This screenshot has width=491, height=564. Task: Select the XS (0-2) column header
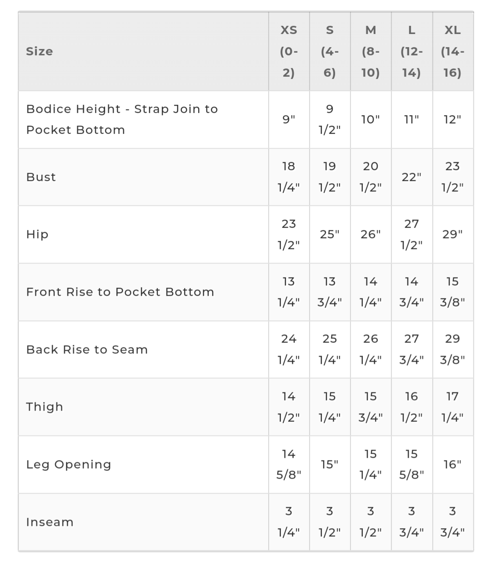(289, 51)
